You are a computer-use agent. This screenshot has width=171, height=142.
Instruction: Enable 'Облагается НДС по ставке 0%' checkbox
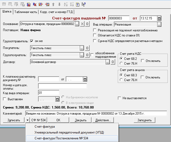click(x=95, y=35)
